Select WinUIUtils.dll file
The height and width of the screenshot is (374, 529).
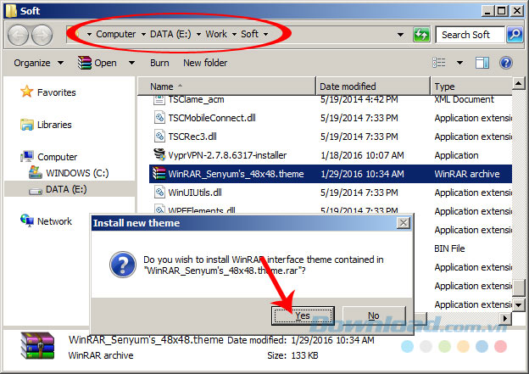coord(195,193)
